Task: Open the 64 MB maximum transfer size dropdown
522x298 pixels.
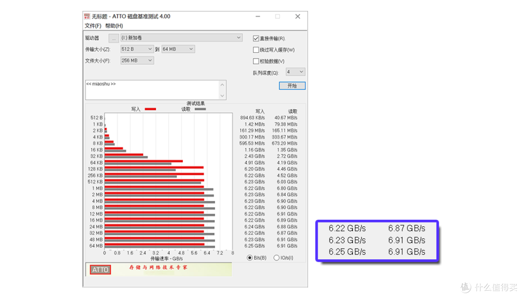Action: (178, 49)
